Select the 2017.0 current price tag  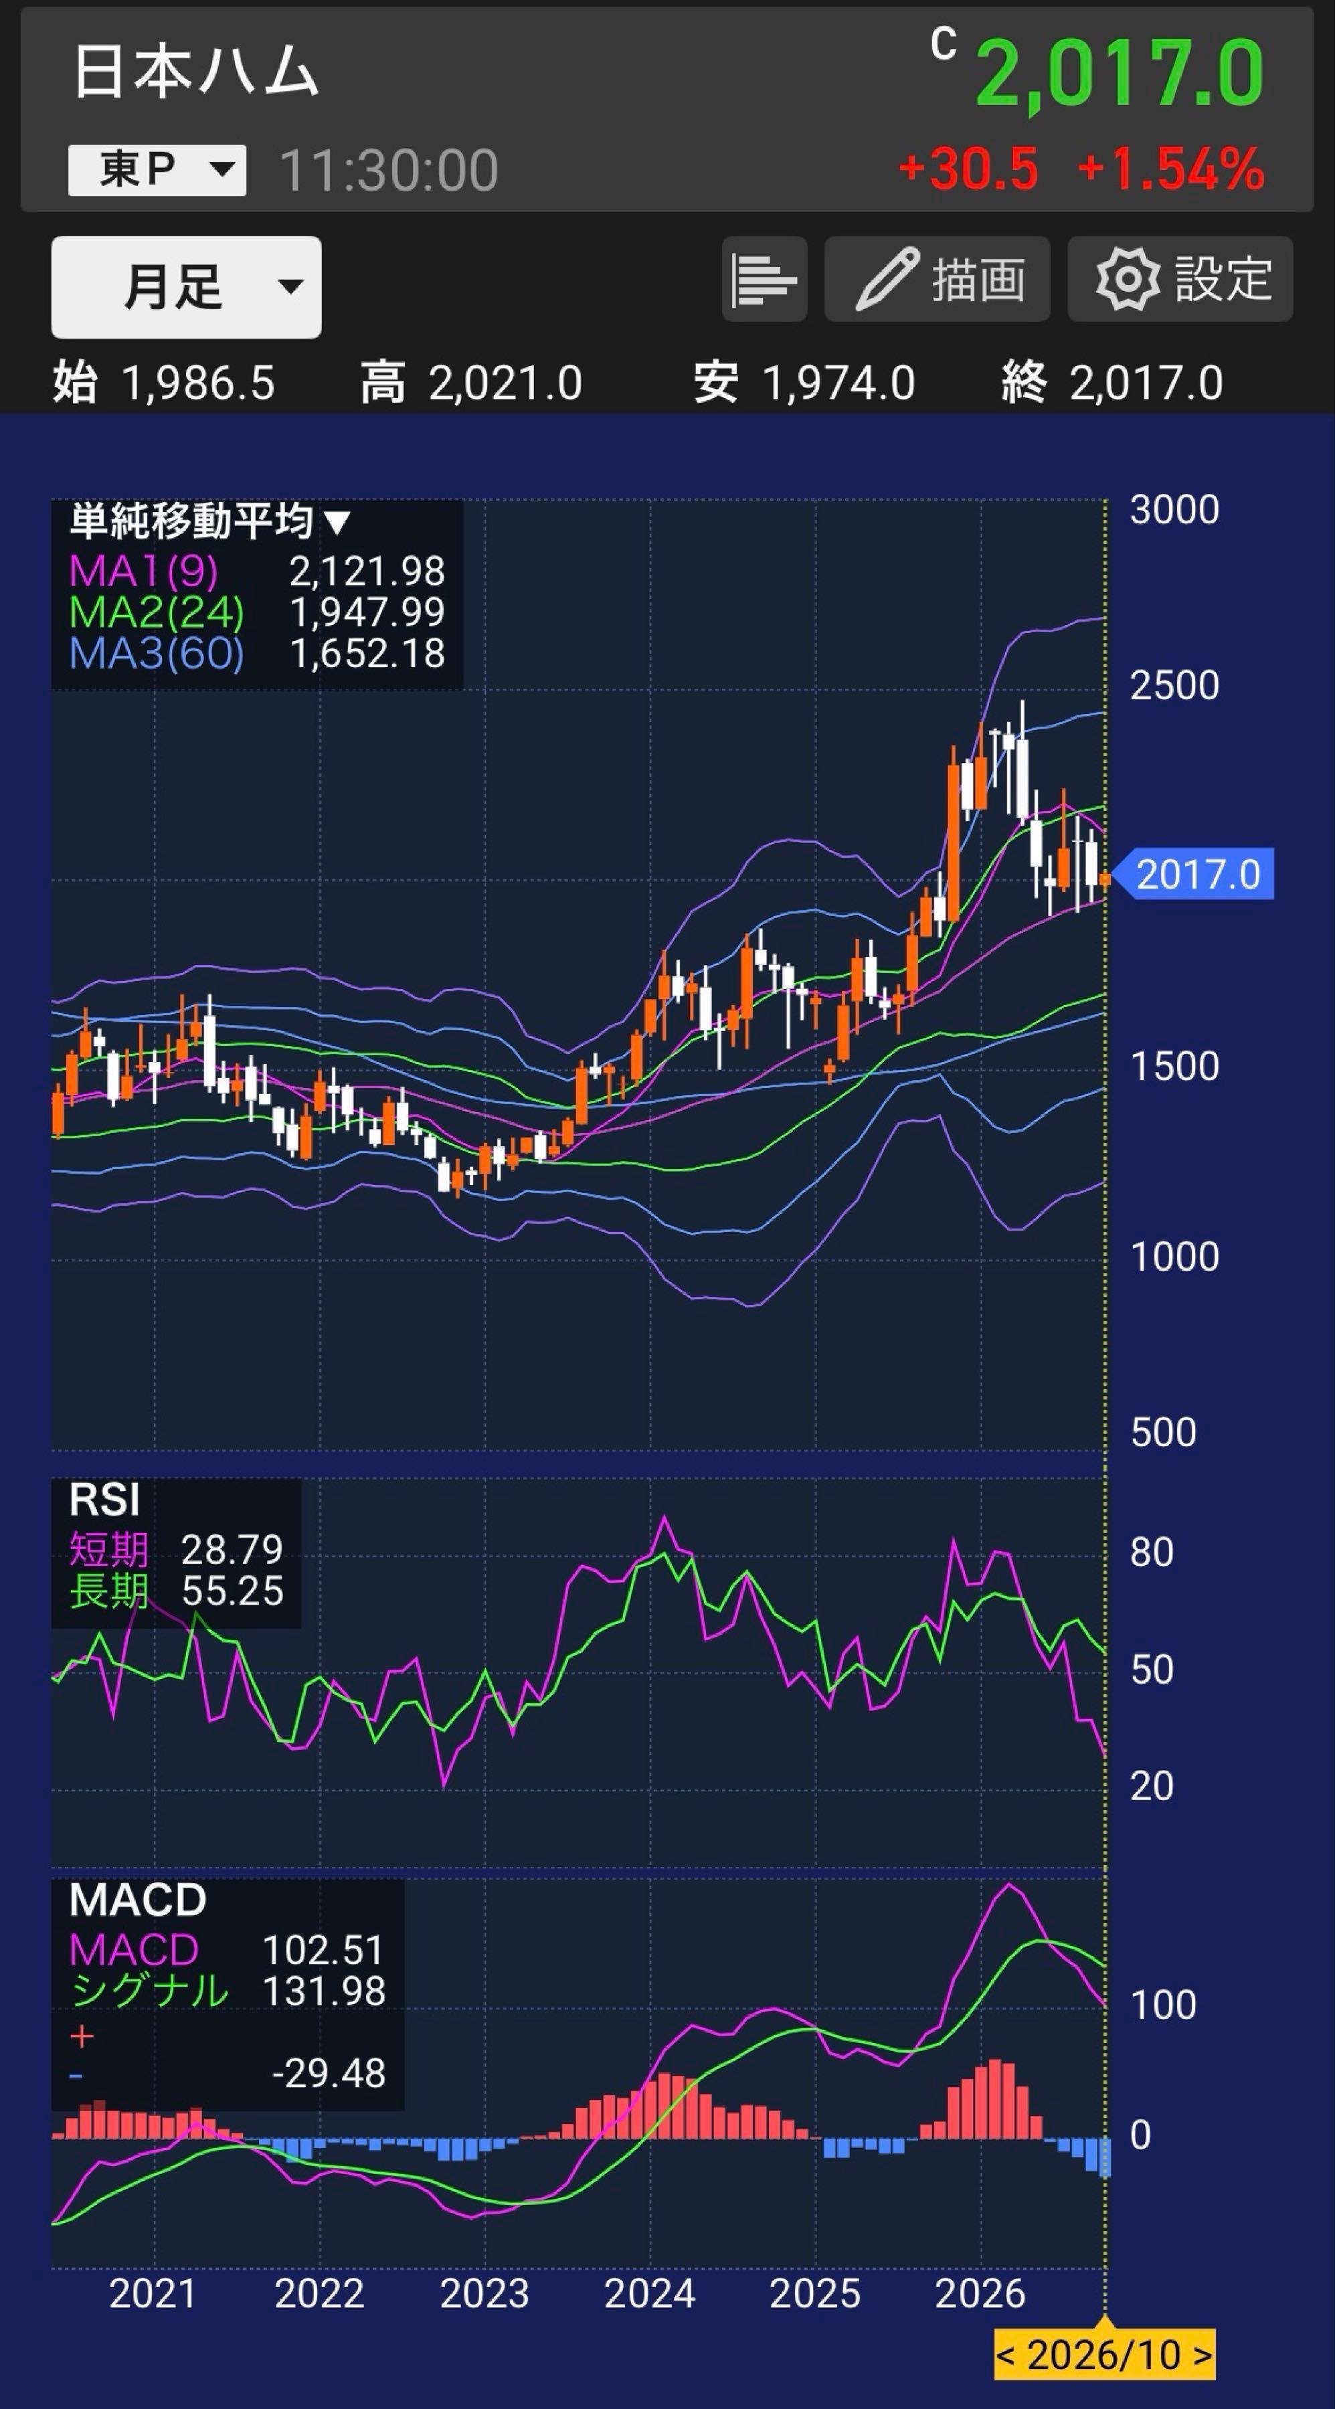[1194, 875]
